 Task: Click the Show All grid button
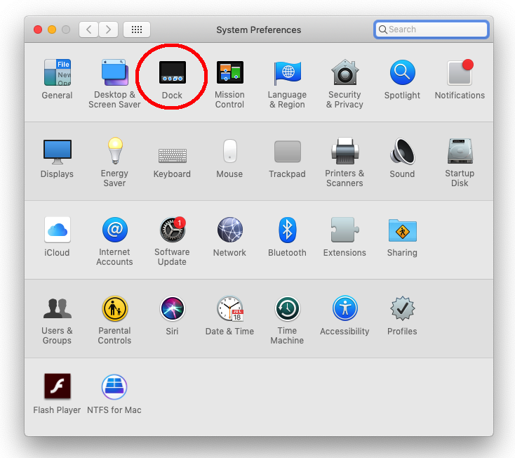137,30
